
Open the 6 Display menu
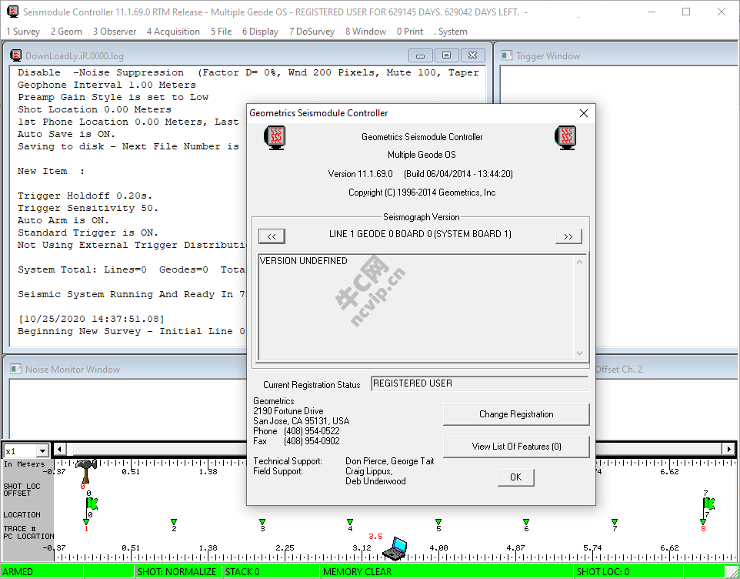[260, 32]
